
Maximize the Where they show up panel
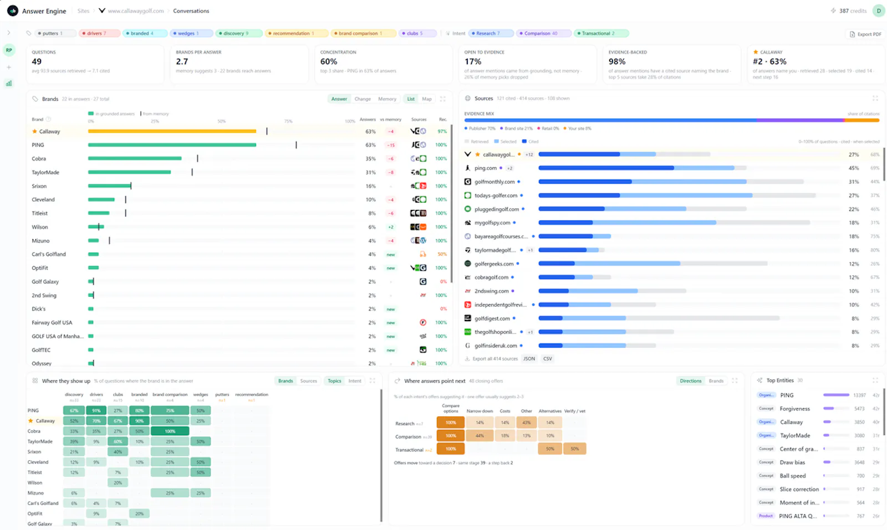tap(373, 381)
